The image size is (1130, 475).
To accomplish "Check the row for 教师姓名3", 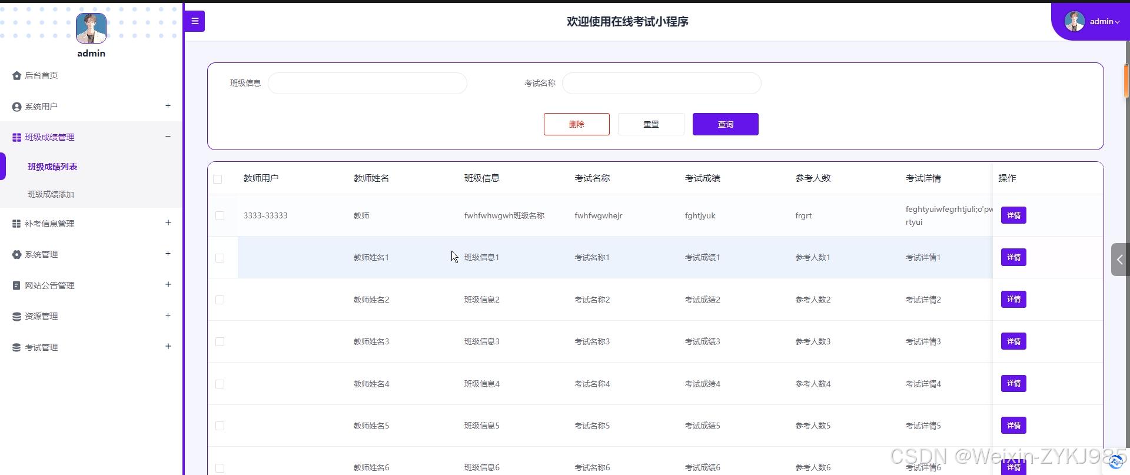I will click(220, 341).
